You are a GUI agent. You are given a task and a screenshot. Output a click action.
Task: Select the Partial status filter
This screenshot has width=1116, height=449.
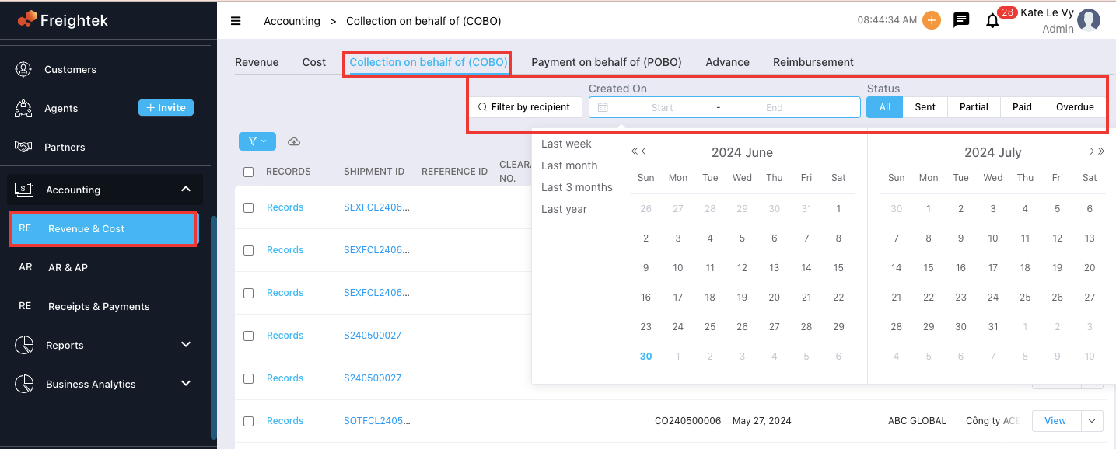pyautogui.click(x=974, y=107)
